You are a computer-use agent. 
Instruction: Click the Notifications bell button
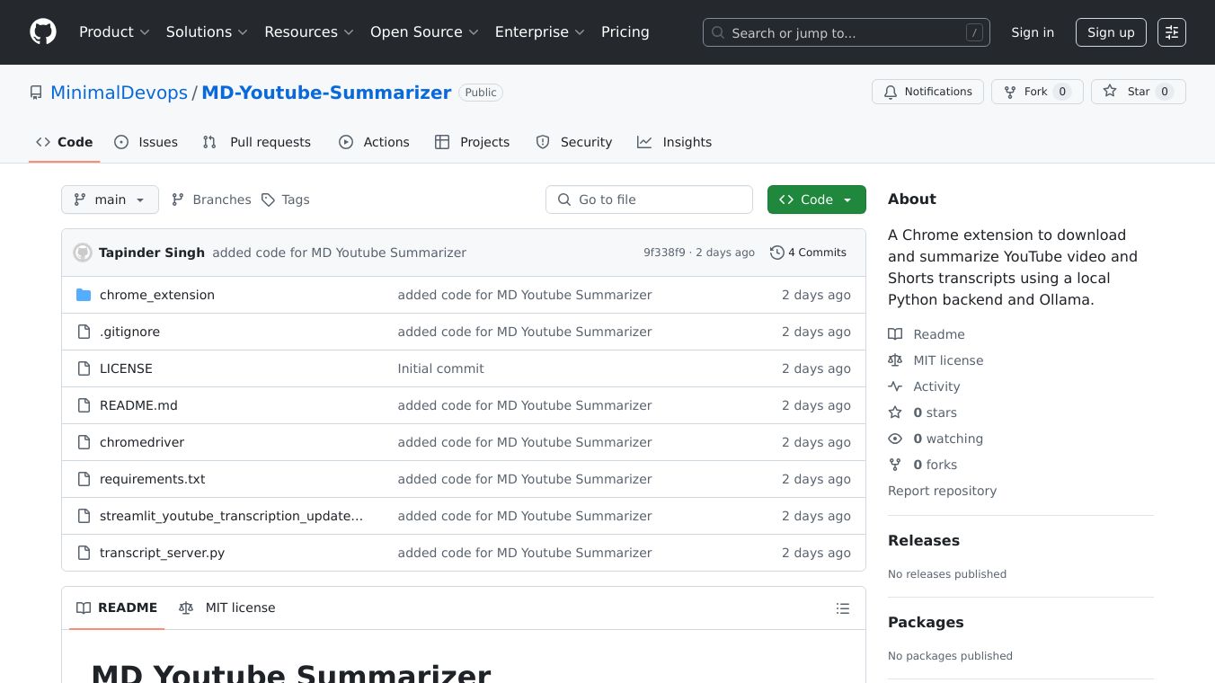(927, 92)
